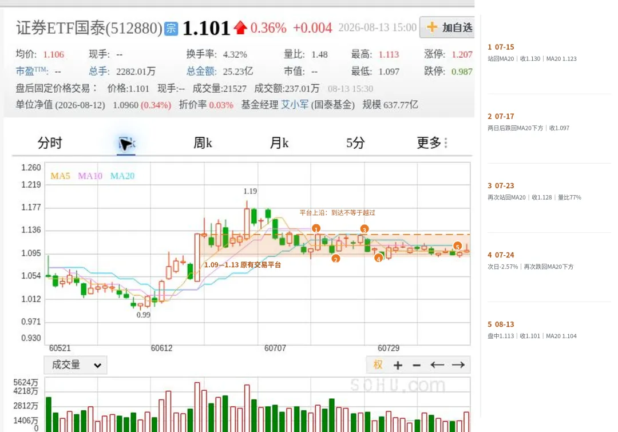Click the MA5 legend label
This screenshot has width=618, height=432.
coord(60,176)
